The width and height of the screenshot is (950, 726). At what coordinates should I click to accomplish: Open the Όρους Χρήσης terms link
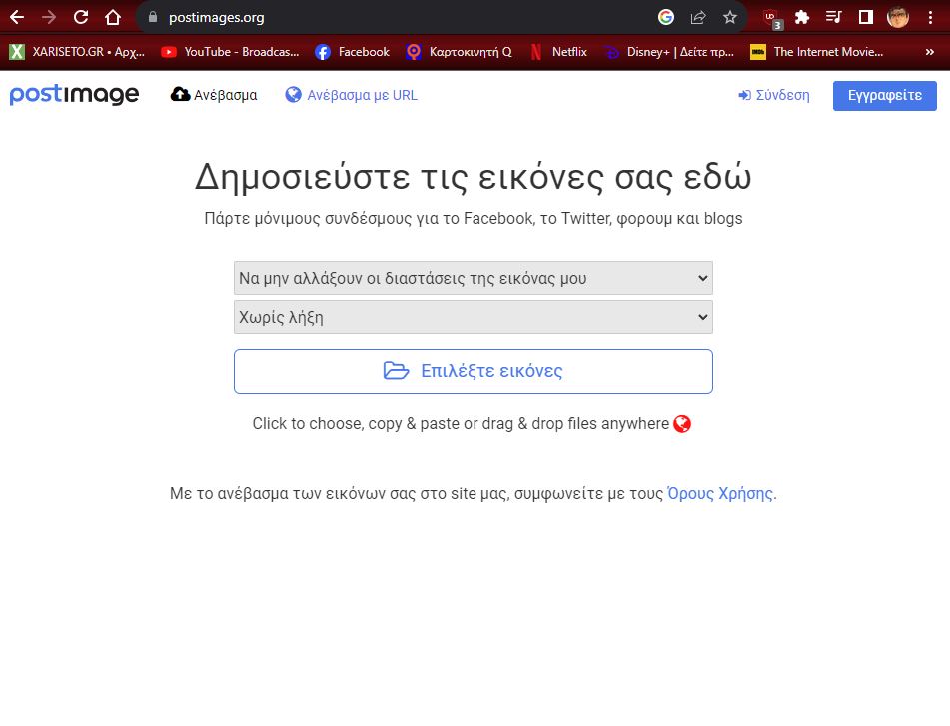click(720, 494)
